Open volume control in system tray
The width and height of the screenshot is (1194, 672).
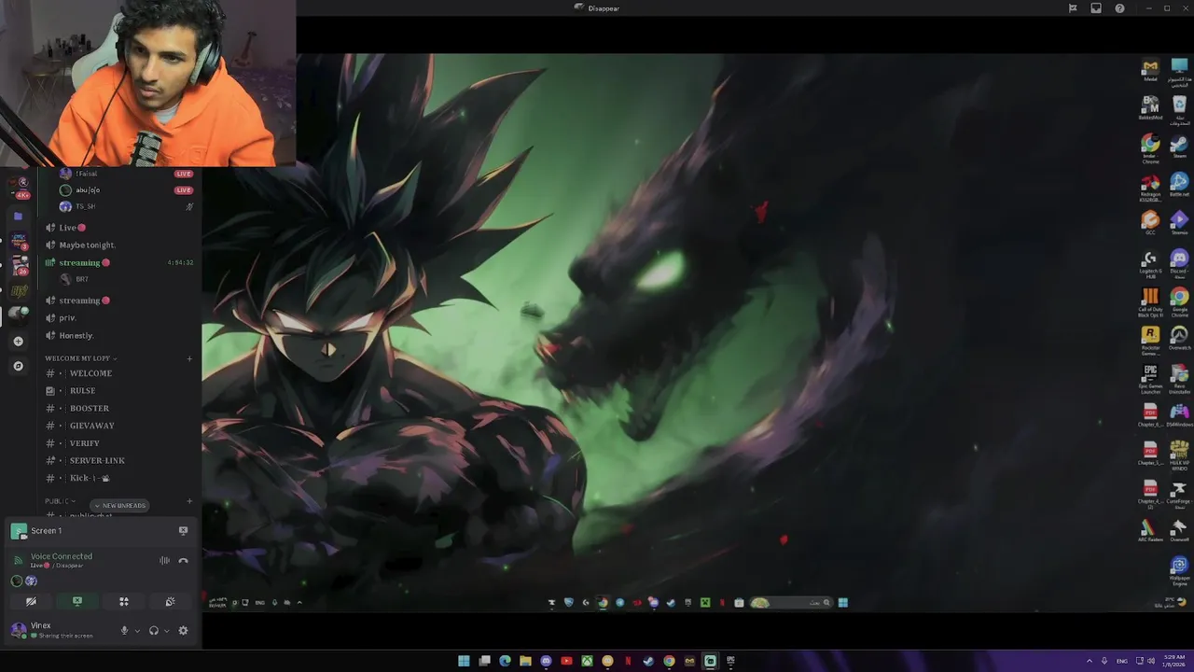1150,661
